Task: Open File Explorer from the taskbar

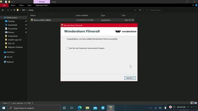Action: click(87, 108)
